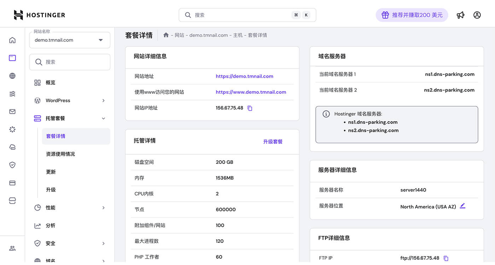Click the 域名服务器 card heading
This screenshot has height=265, width=495.
coord(332,56)
